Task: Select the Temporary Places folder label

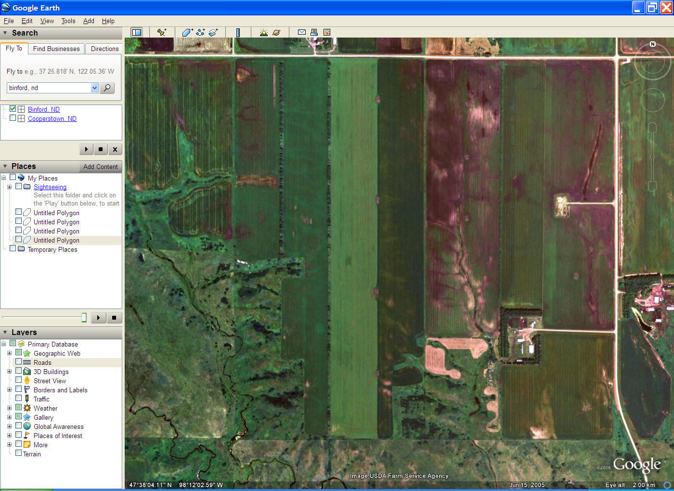Action: (52, 249)
